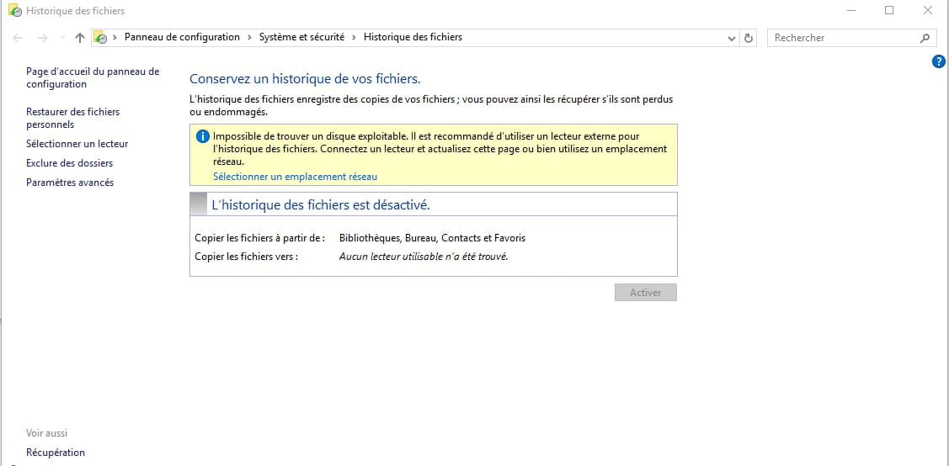Click the gray status square beside désactivé
The image size is (949, 466).
199,204
